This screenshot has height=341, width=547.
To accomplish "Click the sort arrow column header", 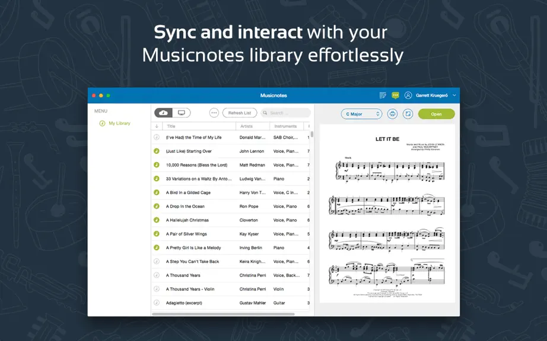I will [x=157, y=126].
